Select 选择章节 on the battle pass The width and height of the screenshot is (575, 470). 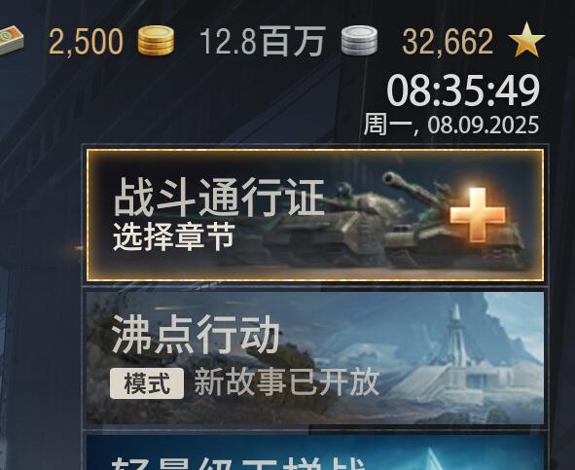(x=174, y=236)
